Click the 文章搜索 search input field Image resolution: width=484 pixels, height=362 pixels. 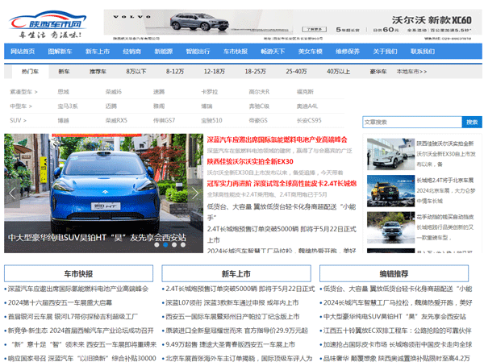click(x=412, y=123)
